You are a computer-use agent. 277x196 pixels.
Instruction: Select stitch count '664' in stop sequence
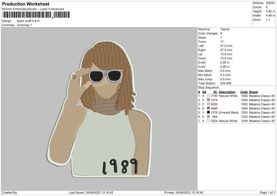click(x=215, y=117)
